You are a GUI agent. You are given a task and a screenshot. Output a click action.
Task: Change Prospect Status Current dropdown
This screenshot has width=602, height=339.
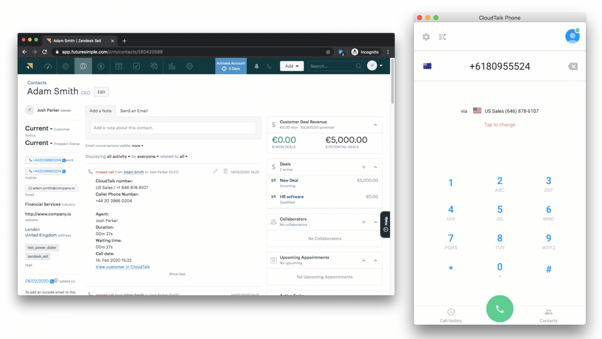39,143
